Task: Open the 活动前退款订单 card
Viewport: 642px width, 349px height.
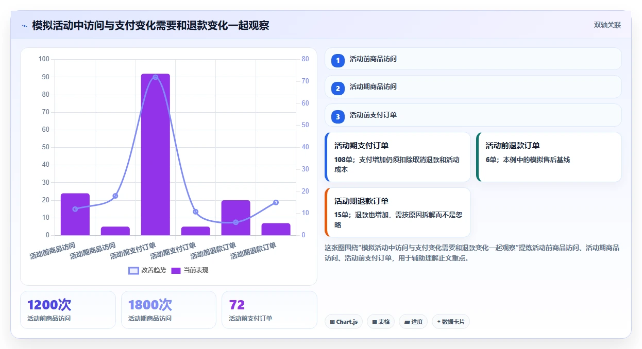Action: coord(549,157)
